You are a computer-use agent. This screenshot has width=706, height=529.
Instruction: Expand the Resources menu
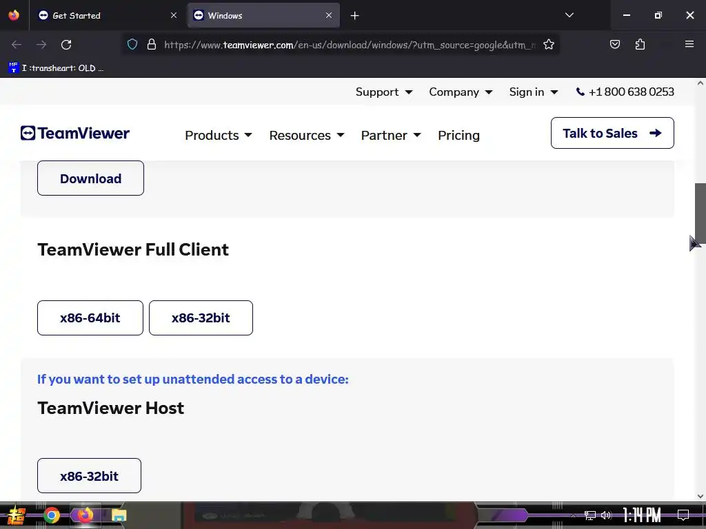coord(307,136)
